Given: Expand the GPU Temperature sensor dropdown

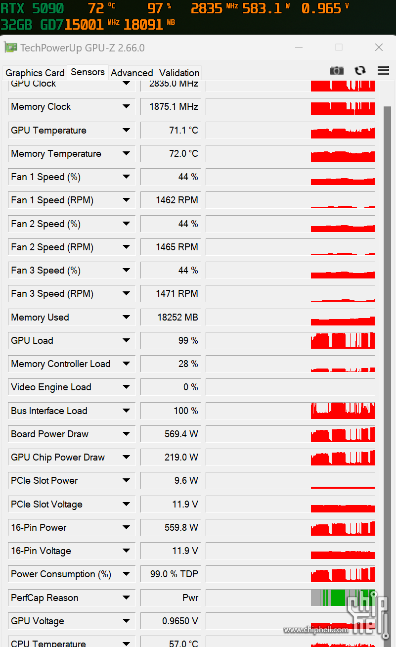Looking at the screenshot, I should point(126,130).
